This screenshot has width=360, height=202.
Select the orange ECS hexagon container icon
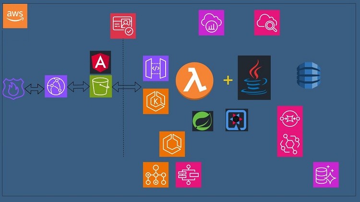172,144
